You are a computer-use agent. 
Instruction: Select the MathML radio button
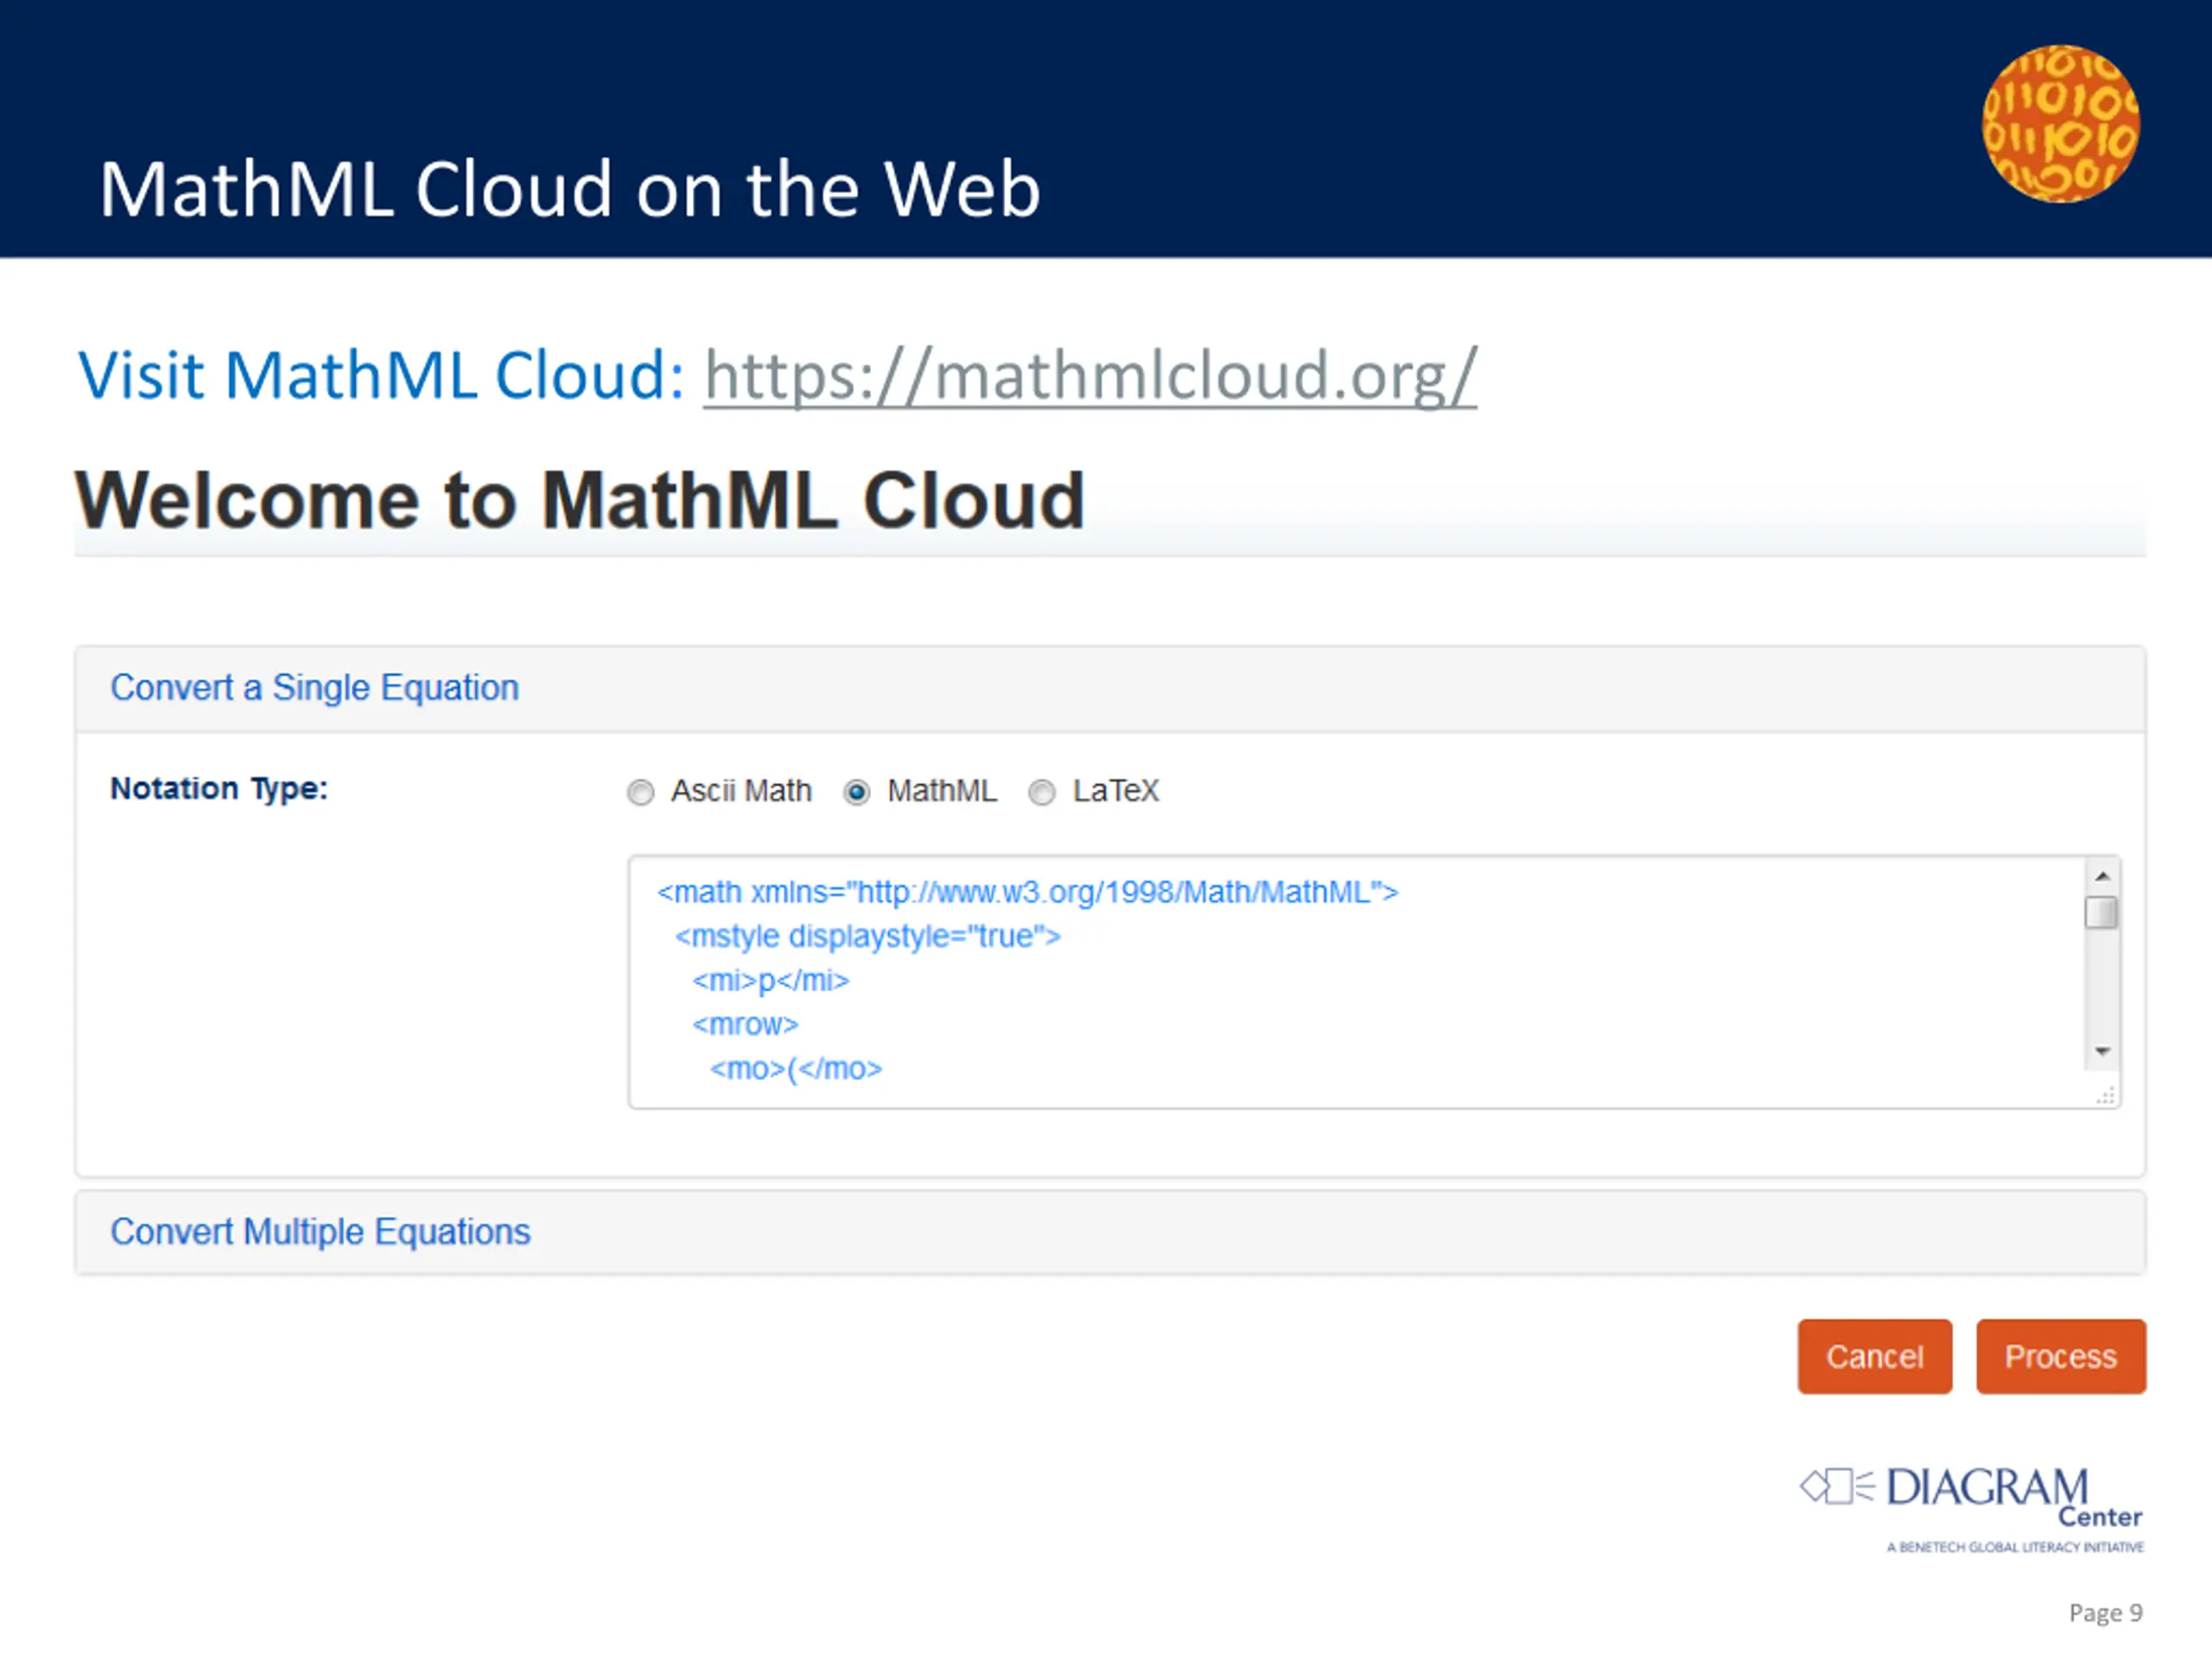coord(857,793)
